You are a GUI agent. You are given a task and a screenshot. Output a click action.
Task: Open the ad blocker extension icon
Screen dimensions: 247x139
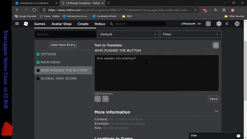pyautogui.click(x=205, y=10)
